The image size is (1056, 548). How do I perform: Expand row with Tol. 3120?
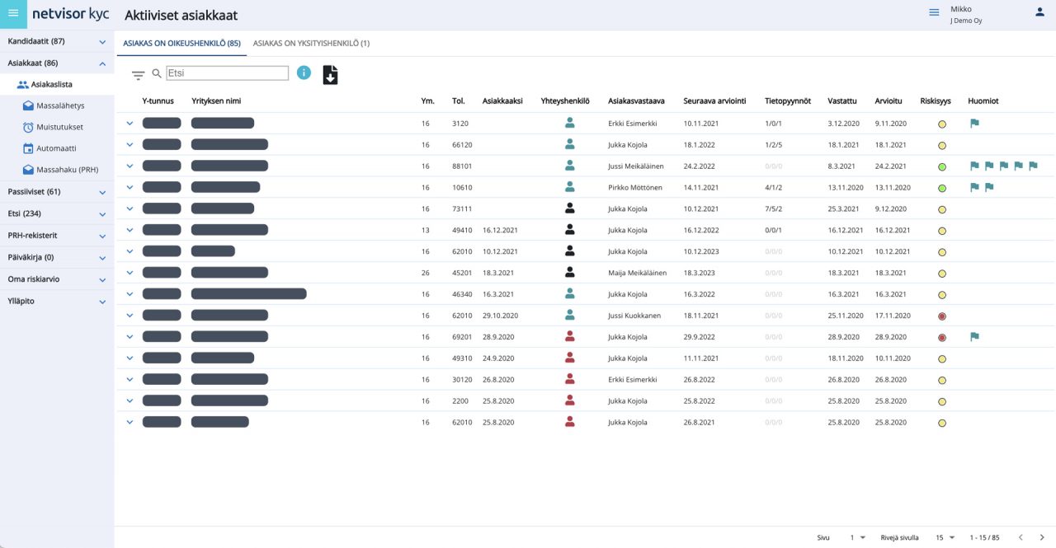(130, 124)
